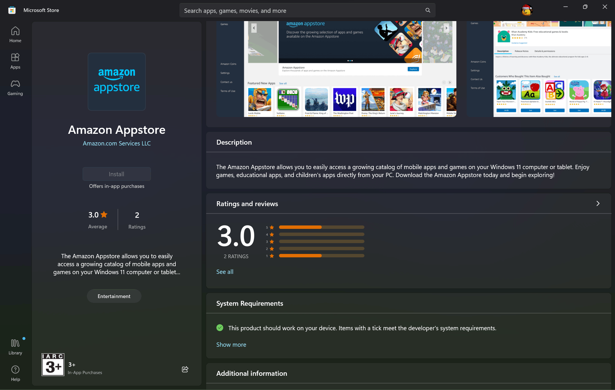Select the Entertainment category tag
The image size is (615, 390).
tap(114, 296)
